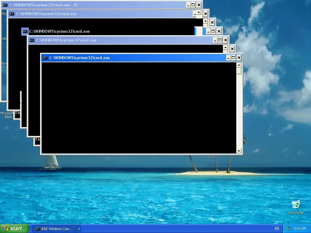Image resolution: width=311 pixels, height=233 pixels.
Task: Click the scroll up arrow in the active cmd window
Action: [239, 65]
